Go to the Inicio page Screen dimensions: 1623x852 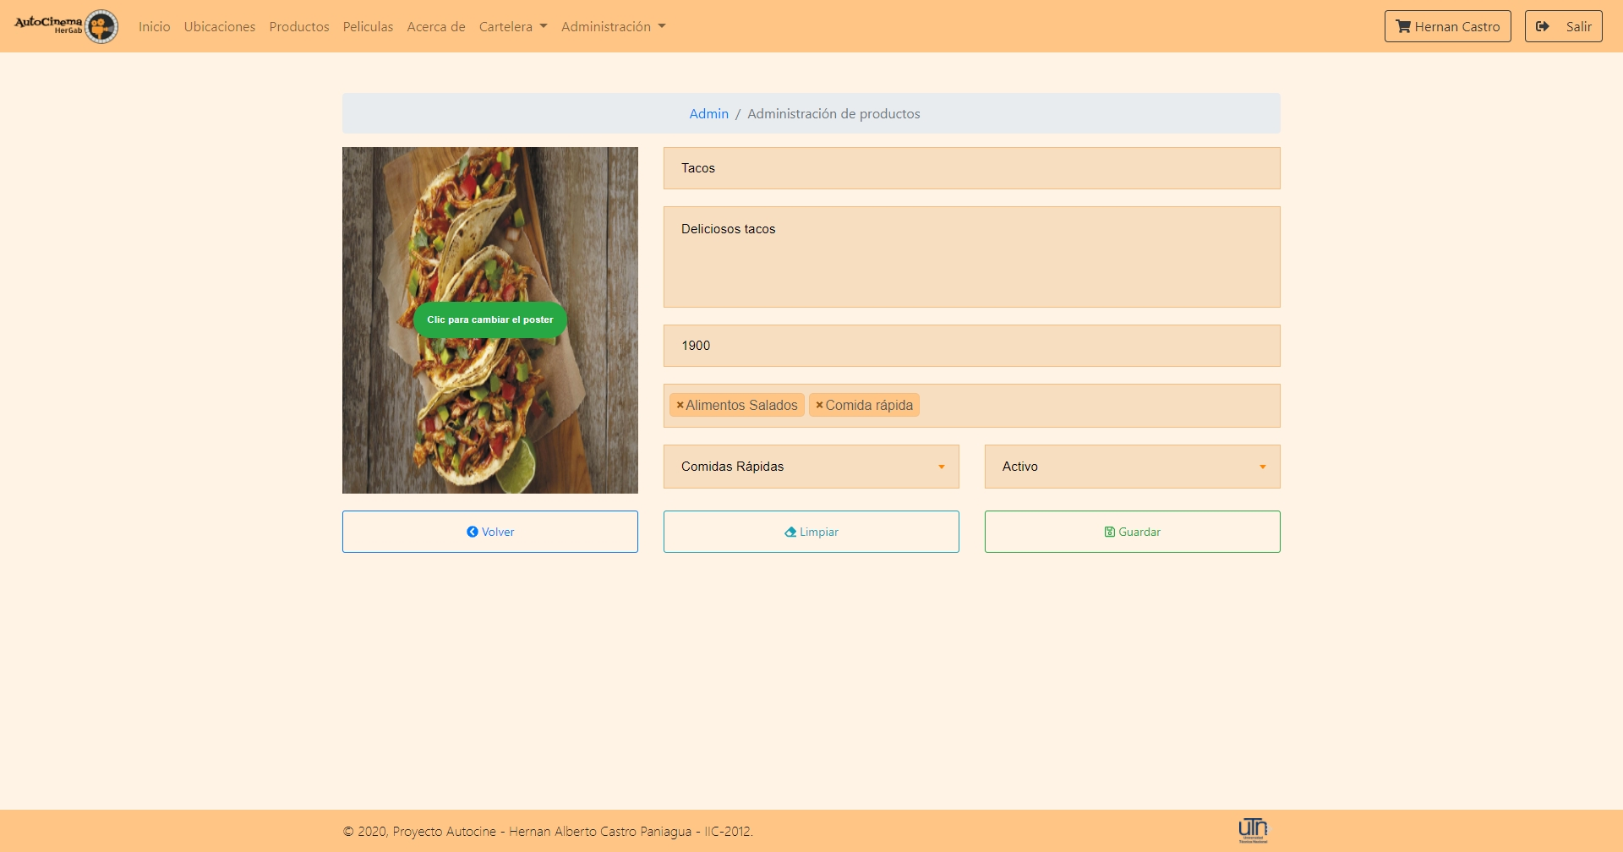155,26
